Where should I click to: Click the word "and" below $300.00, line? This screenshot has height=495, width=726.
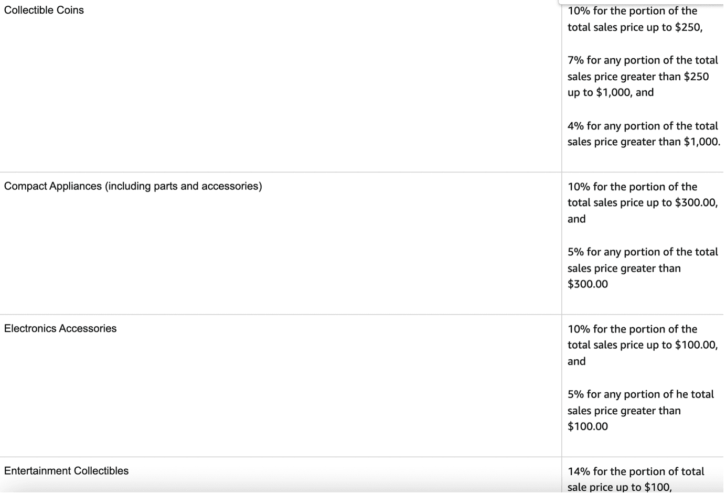(576, 219)
